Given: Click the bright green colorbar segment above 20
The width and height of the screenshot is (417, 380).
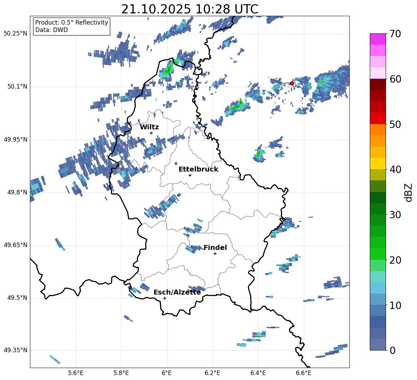Looking at the screenshot, I should click(x=378, y=254).
